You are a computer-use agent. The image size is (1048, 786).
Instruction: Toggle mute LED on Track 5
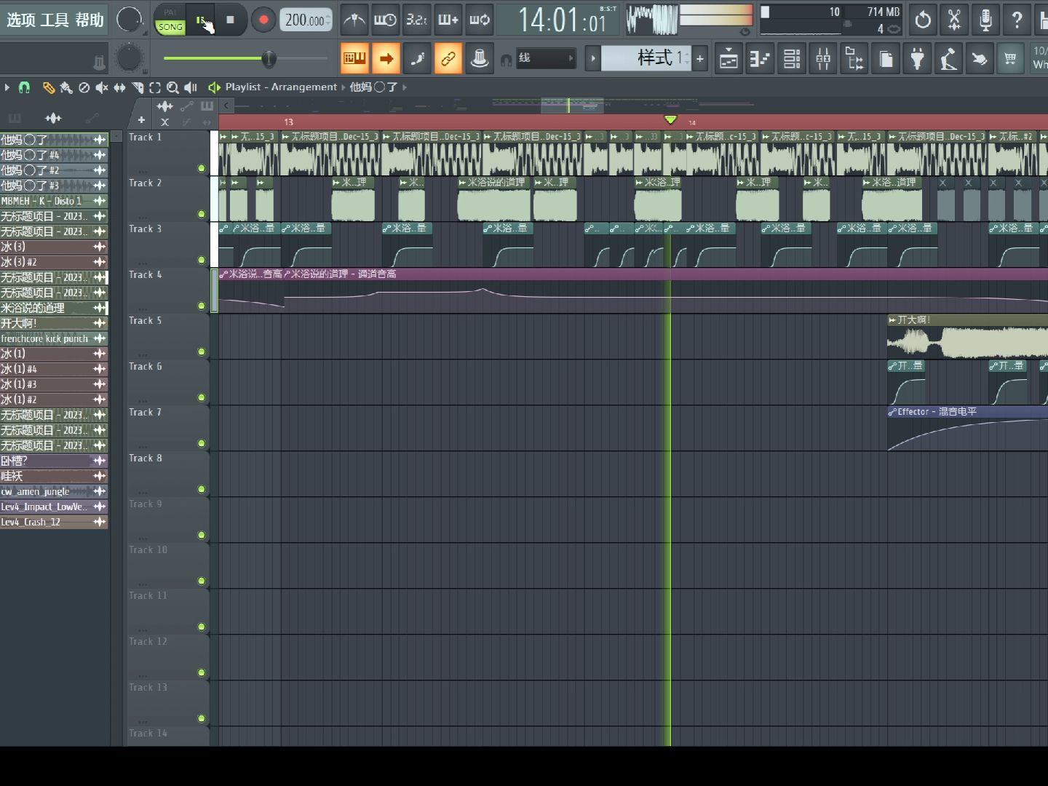[x=202, y=352]
